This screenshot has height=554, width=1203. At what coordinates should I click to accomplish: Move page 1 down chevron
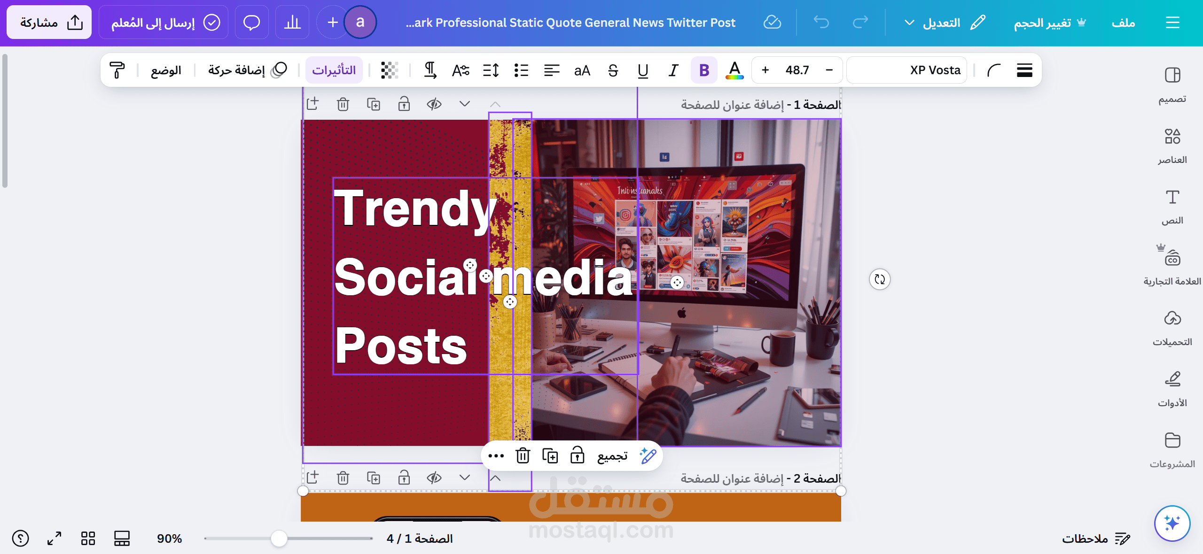[465, 104]
